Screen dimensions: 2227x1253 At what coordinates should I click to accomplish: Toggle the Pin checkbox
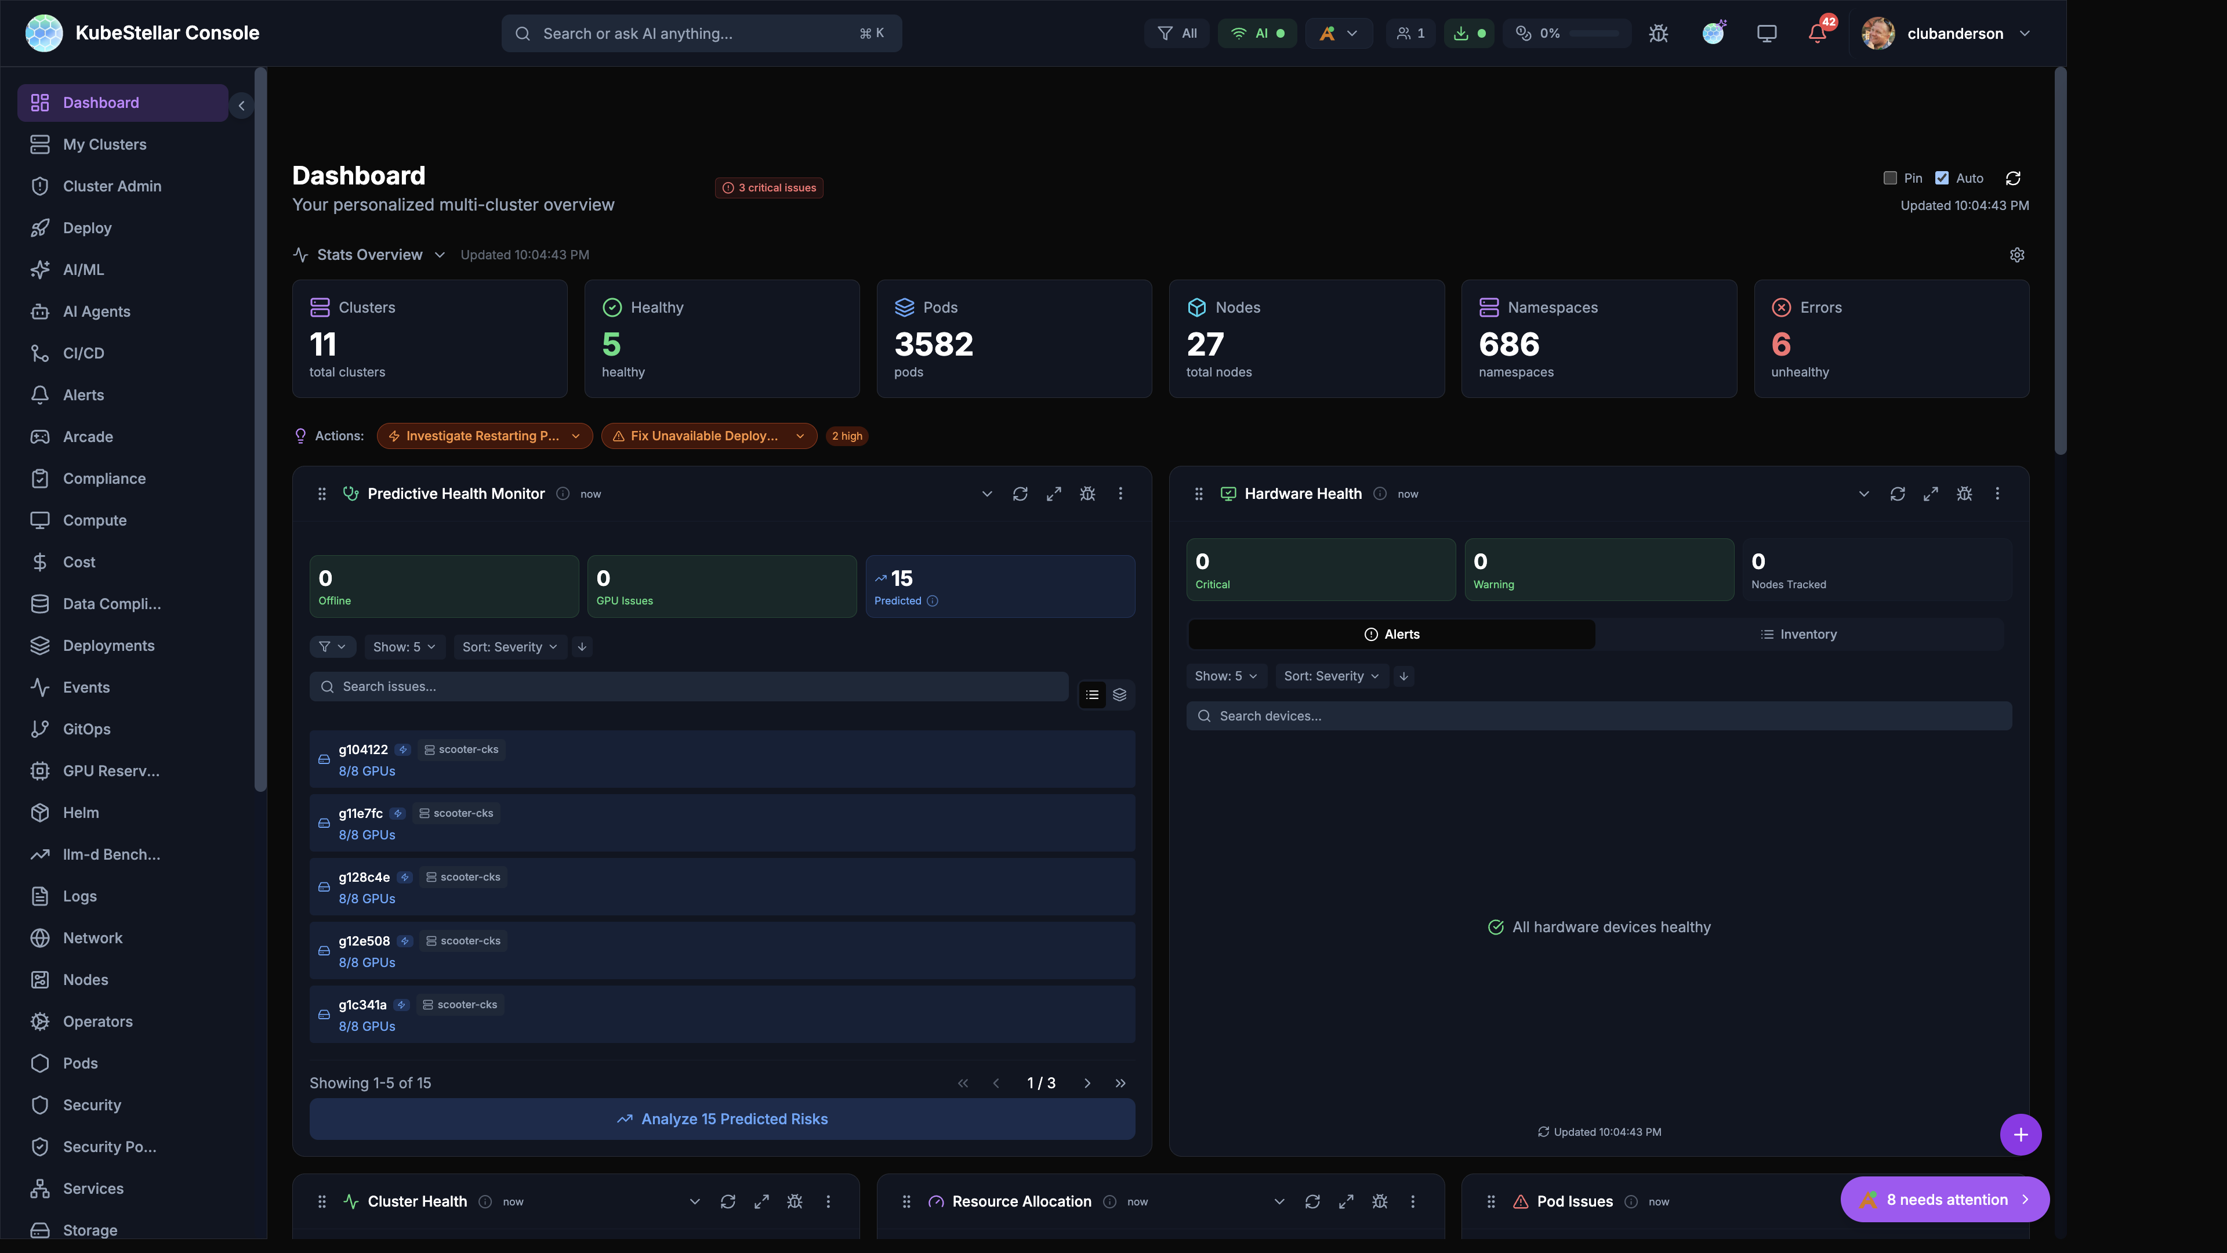pos(1890,178)
